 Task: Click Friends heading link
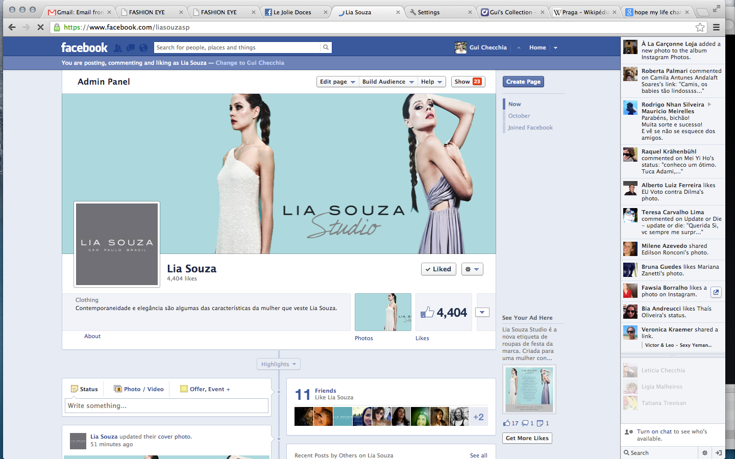click(326, 391)
